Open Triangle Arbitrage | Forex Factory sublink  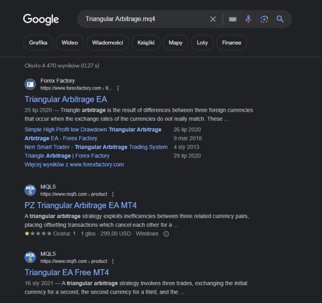67,156
